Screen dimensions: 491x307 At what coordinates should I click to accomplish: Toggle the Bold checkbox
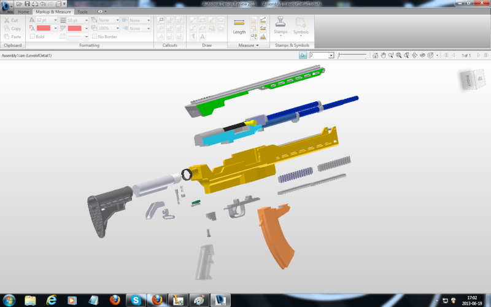click(x=33, y=36)
